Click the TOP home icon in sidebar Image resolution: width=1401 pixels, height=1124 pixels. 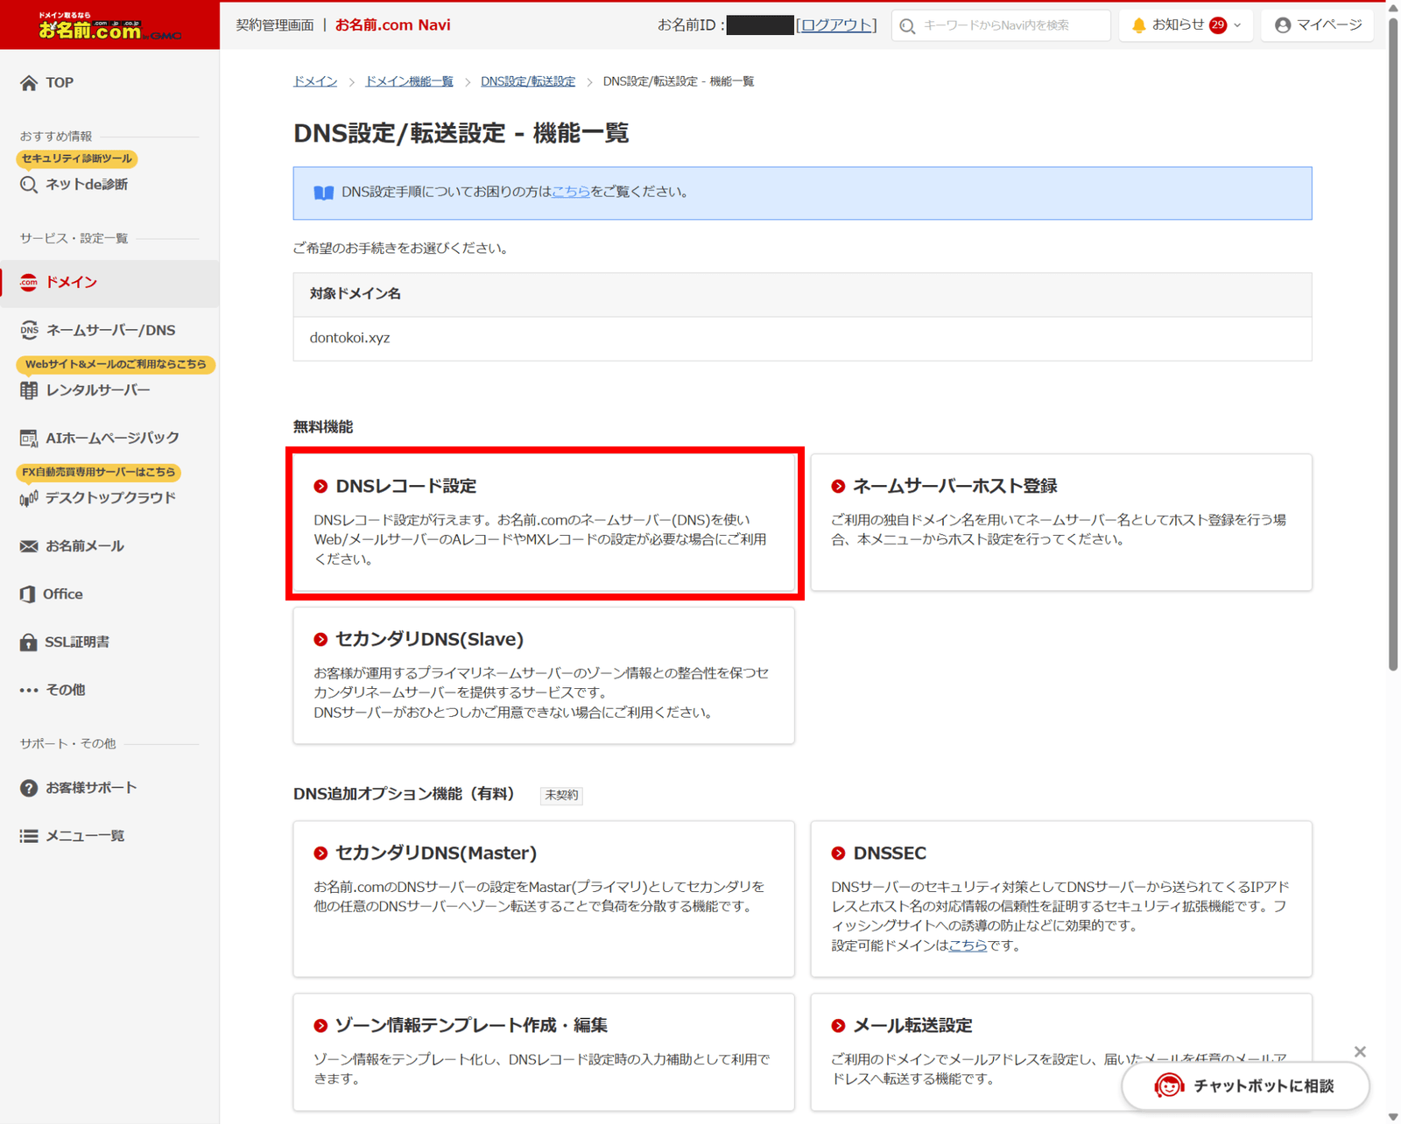click(29, 83)
